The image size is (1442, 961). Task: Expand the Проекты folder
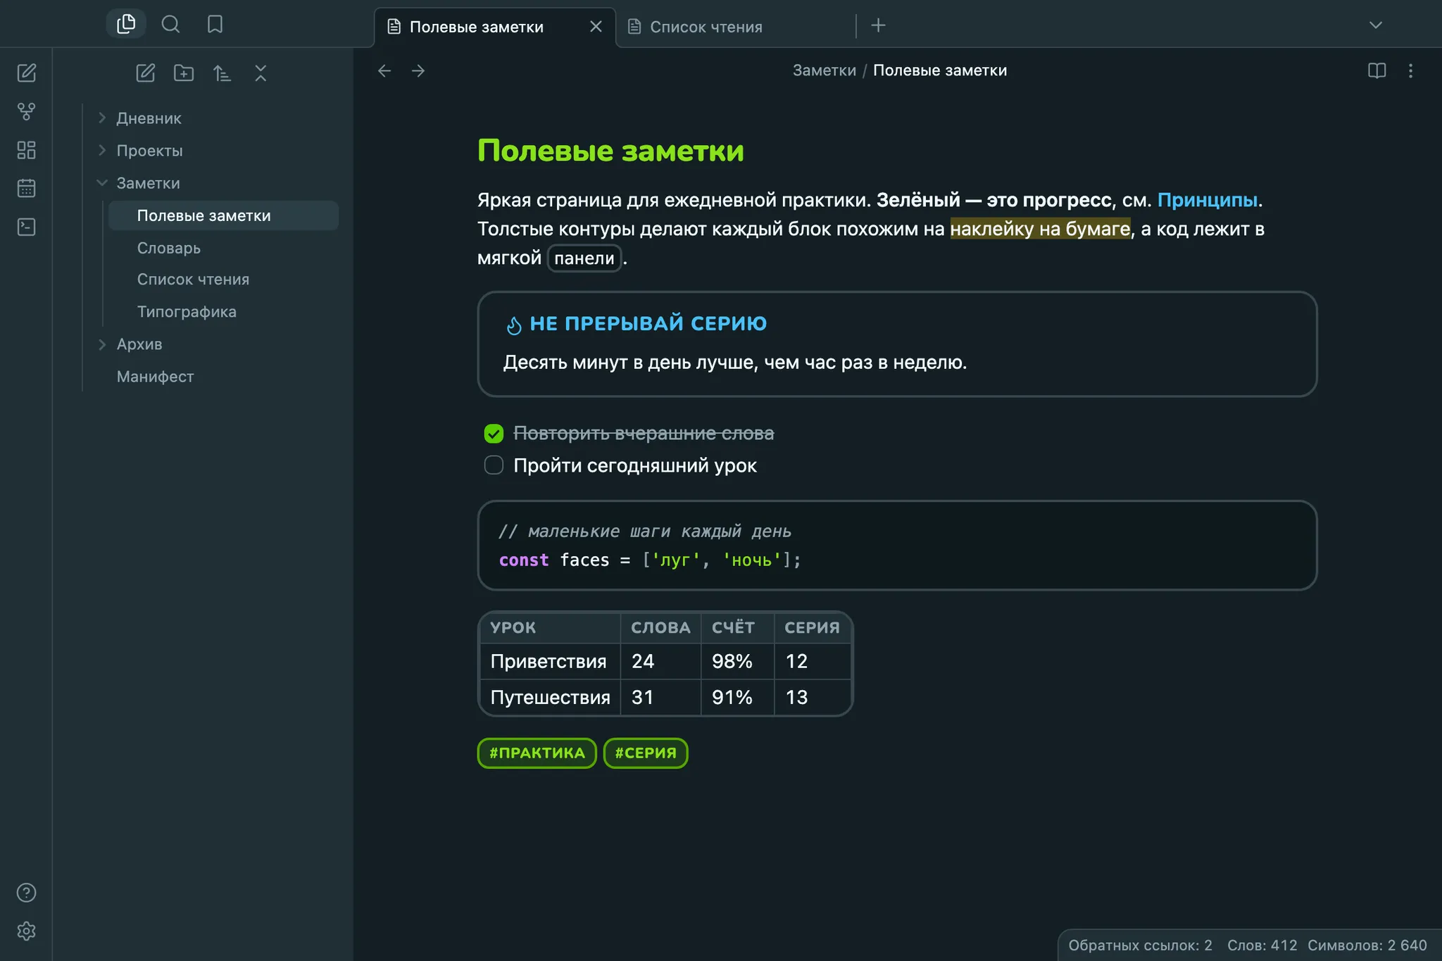[x=102, y=151]
